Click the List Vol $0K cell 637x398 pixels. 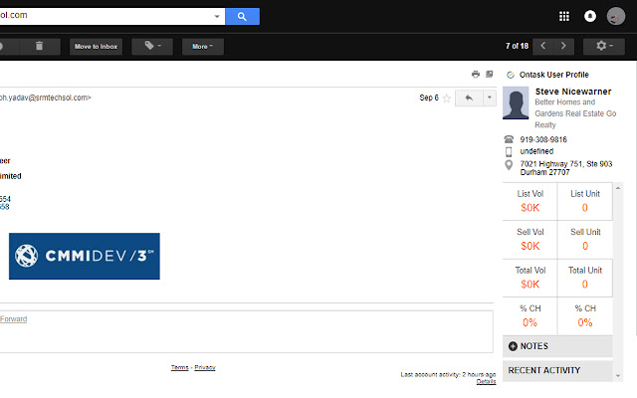pos(530,201)
